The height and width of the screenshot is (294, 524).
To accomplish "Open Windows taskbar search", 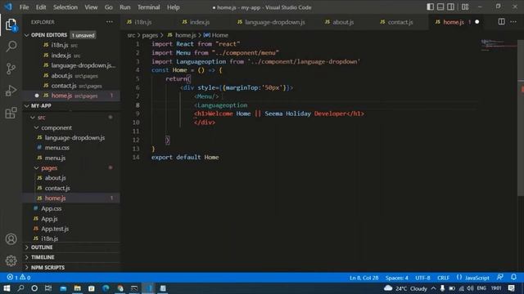I will click(20, 288).
